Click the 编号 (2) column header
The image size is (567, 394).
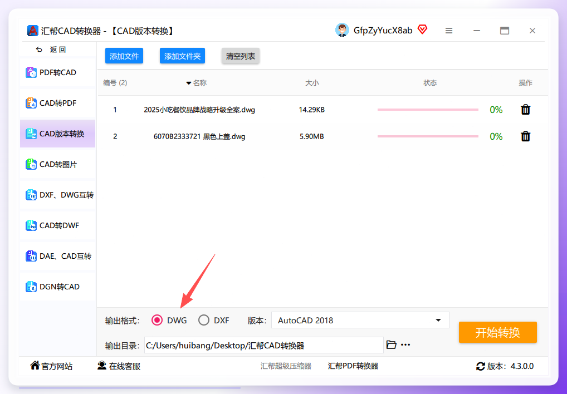point(115,83)
